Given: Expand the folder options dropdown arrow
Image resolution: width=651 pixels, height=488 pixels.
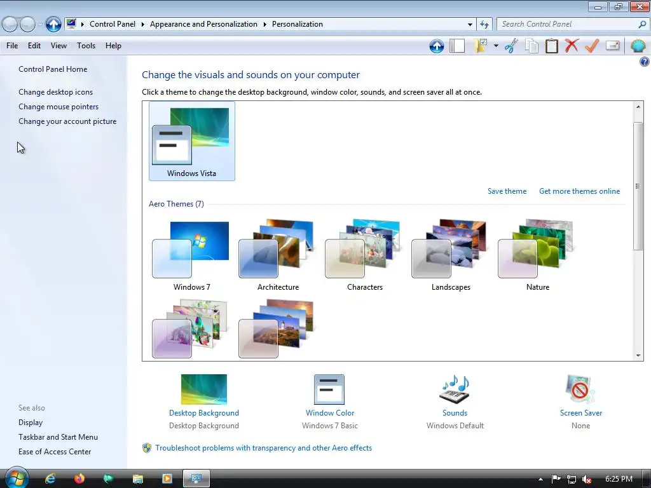Looking at the screenshot, I should [496, 46].
